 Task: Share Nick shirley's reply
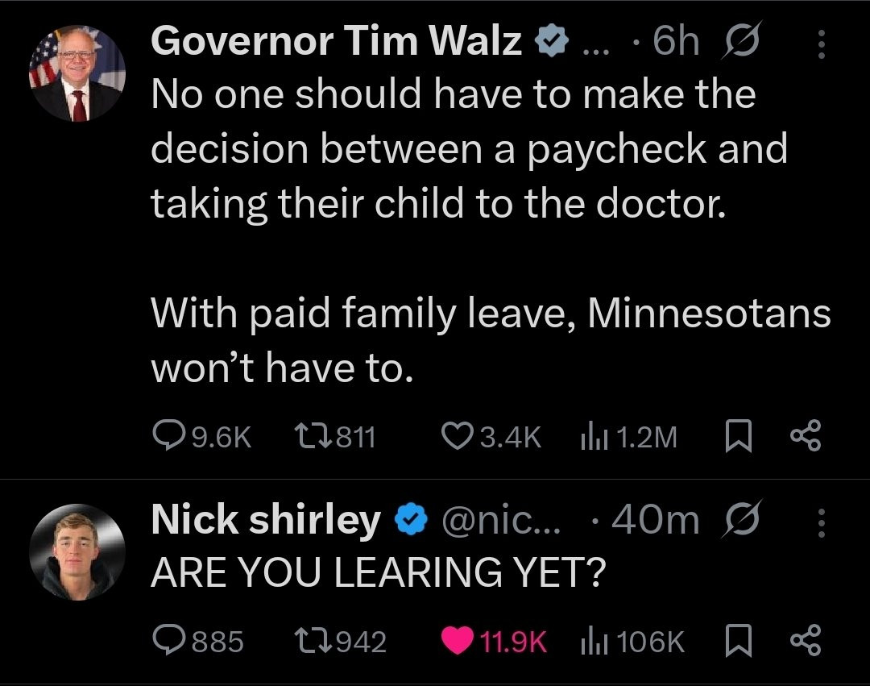point(806,641)
